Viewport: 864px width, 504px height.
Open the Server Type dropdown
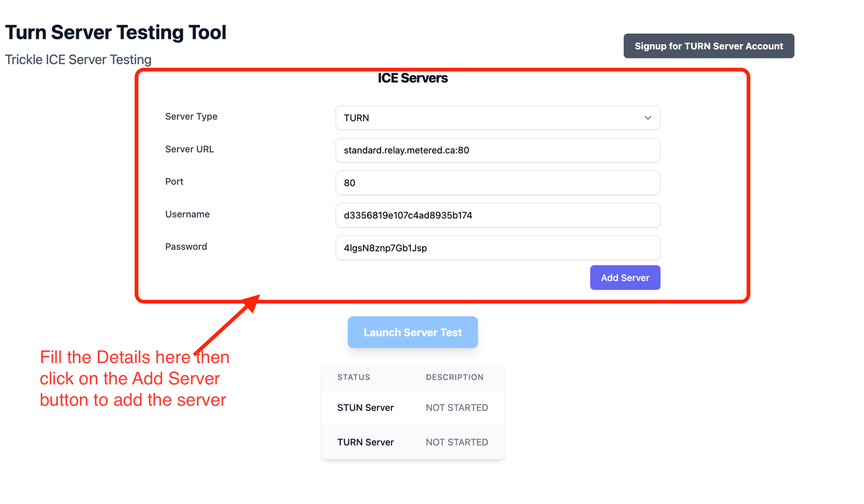pyautogui.click(x=497, y=118)
